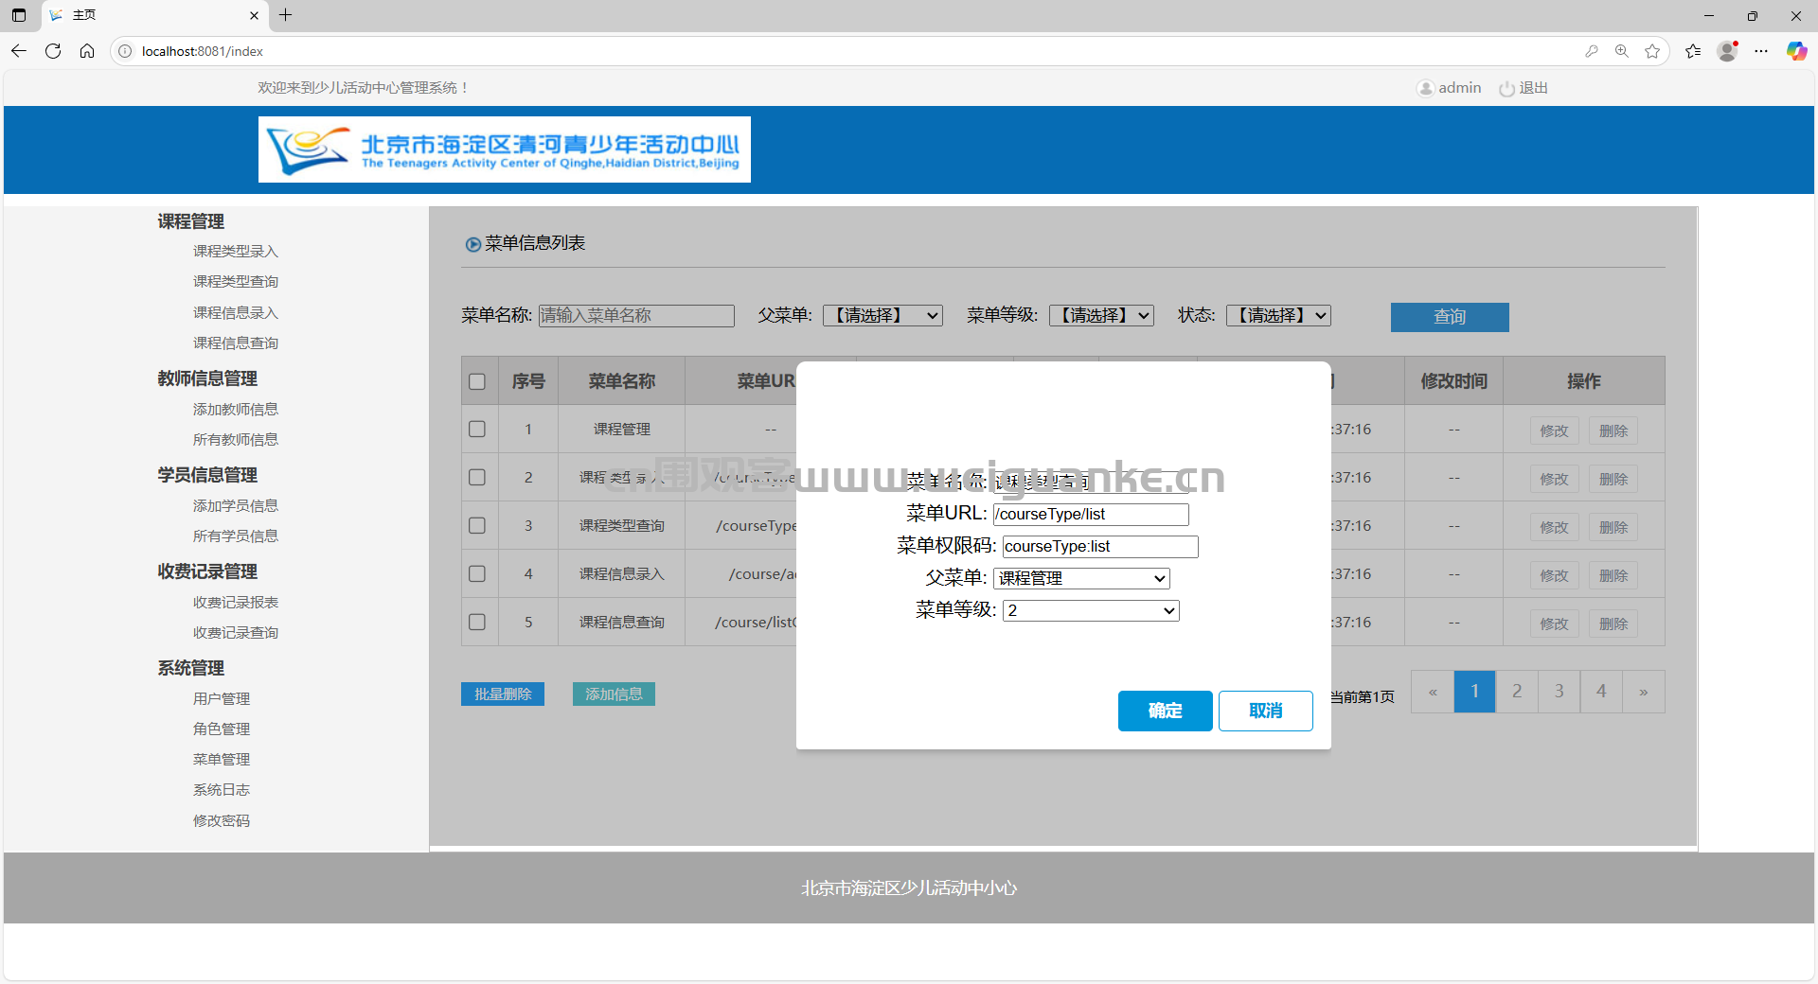Click the admin user icon
The width and height of the screenshot is (1818, 984).
coord(1425,88)
